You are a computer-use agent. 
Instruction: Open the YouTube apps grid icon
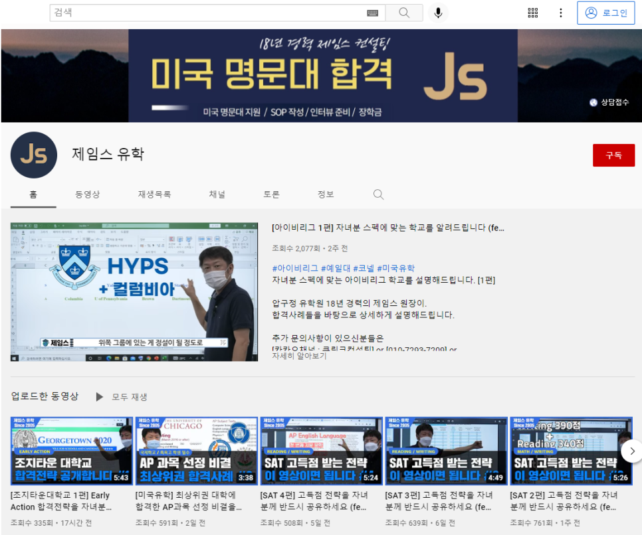click(x=532, y=13)
